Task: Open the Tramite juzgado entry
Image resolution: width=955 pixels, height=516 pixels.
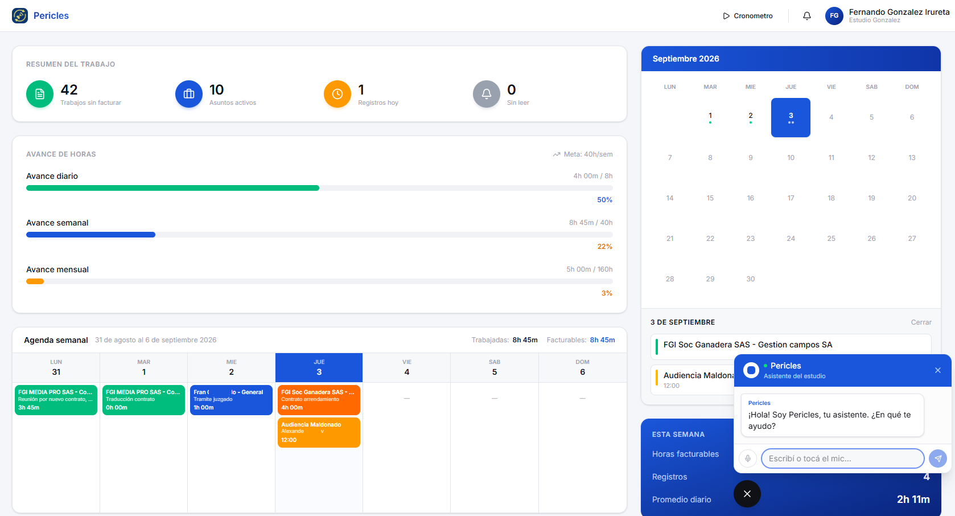Action: point(231,400)
